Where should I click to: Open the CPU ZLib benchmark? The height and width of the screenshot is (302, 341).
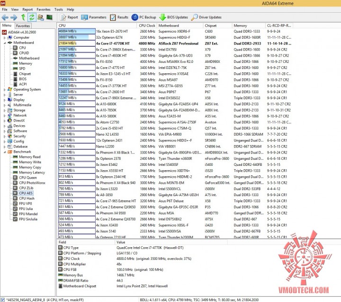(x=23, y=188)
